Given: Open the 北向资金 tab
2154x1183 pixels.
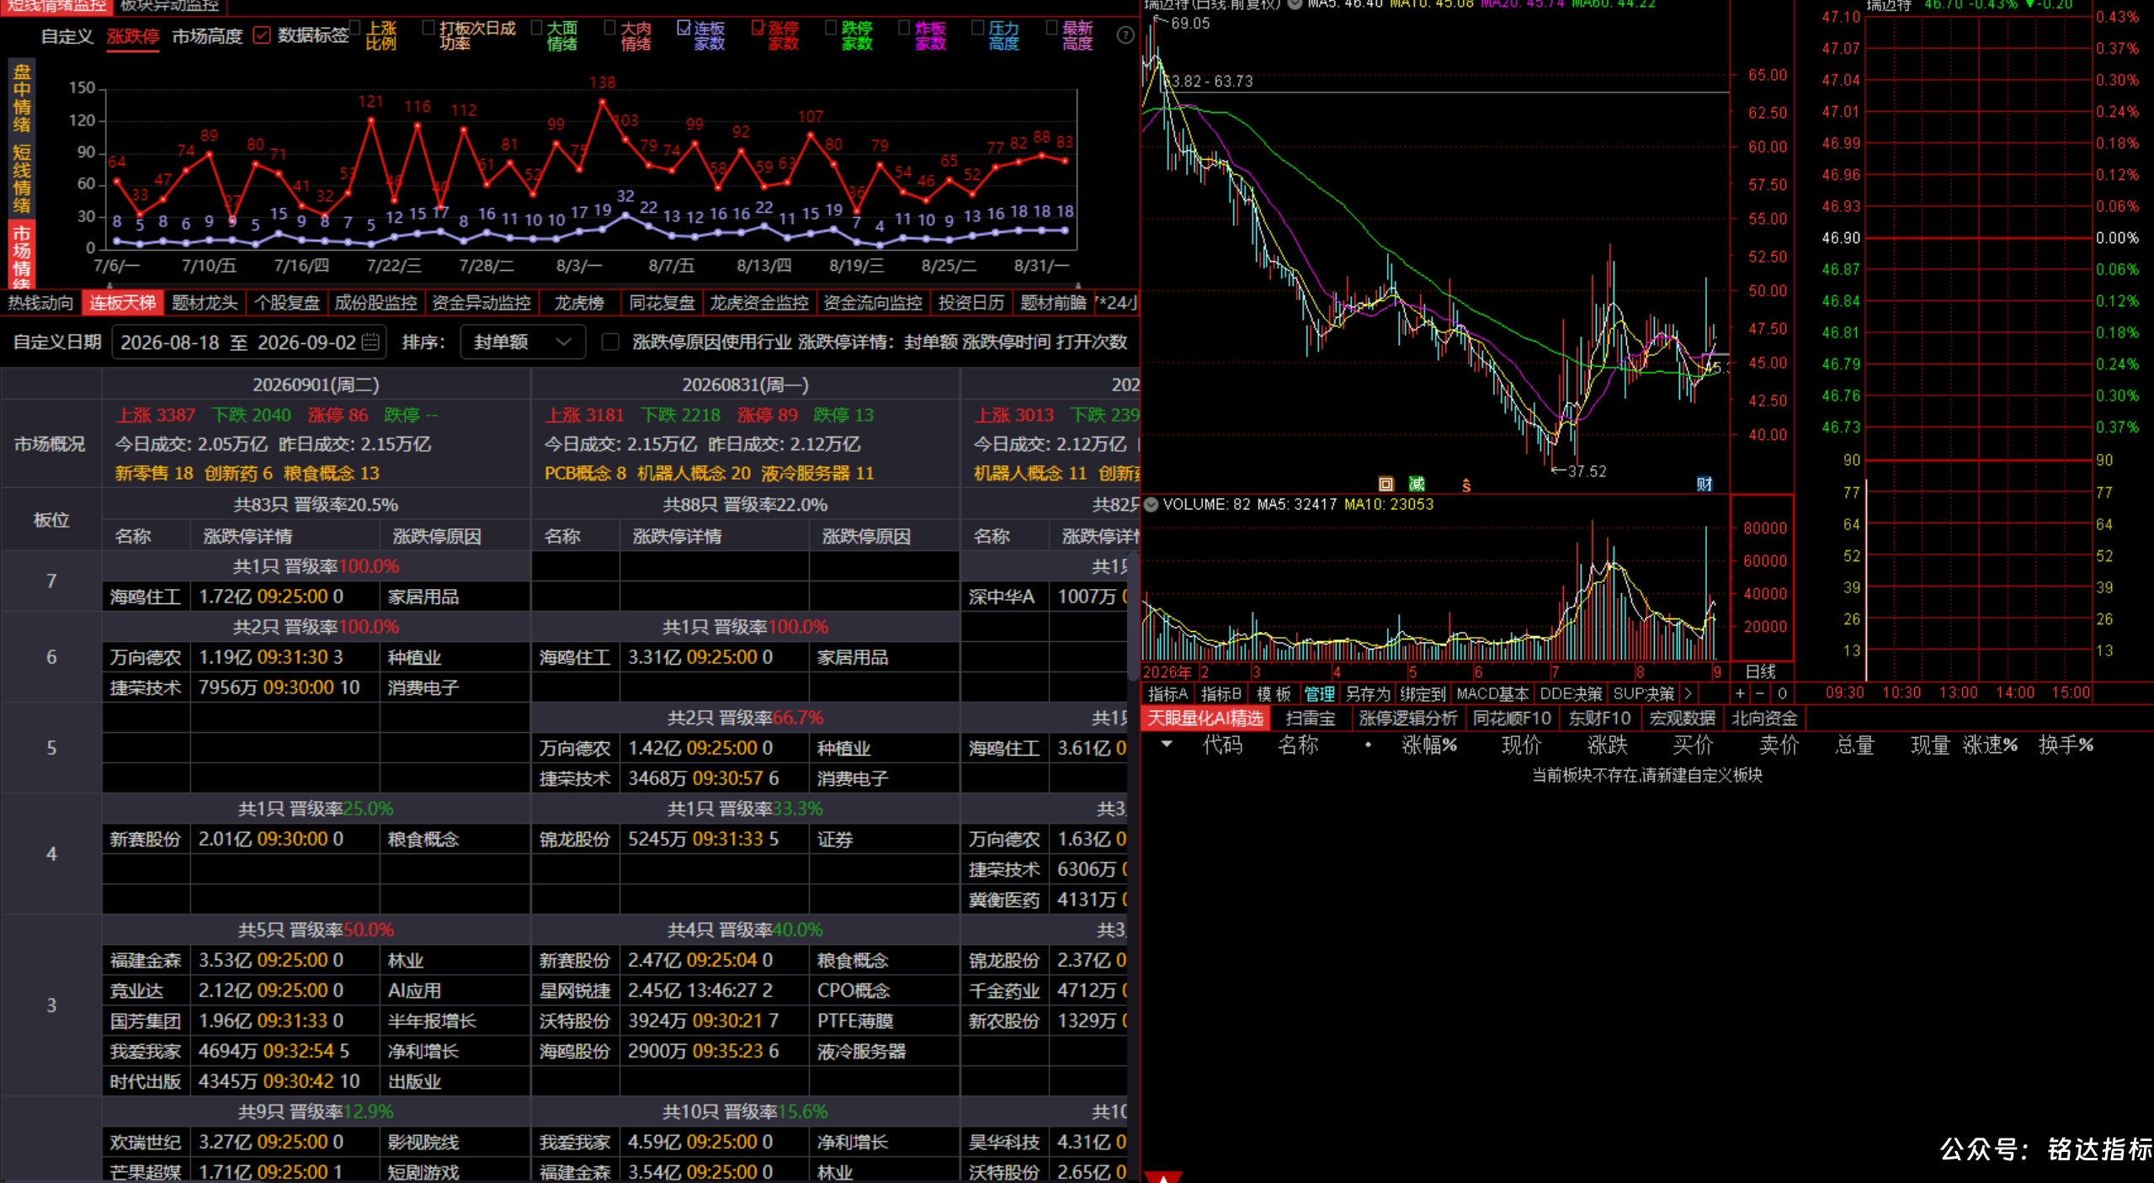Looking at the screenshot, I should point(1764,719).
